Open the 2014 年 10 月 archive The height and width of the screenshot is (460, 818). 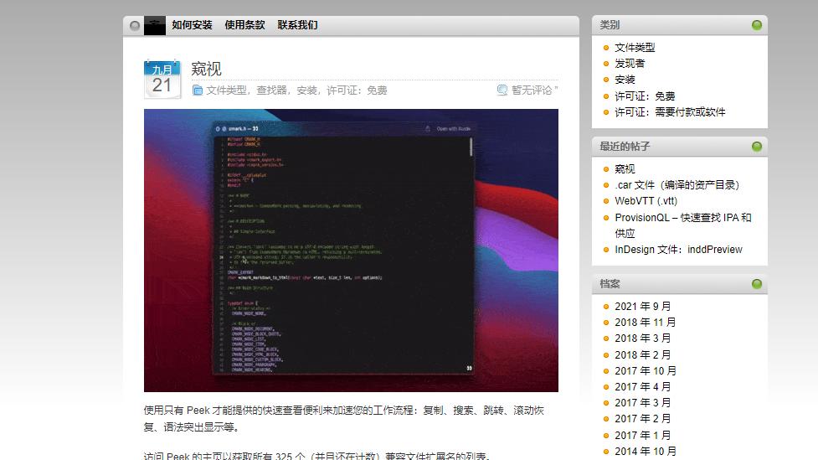pyautogui.click(x=646, y=451)
